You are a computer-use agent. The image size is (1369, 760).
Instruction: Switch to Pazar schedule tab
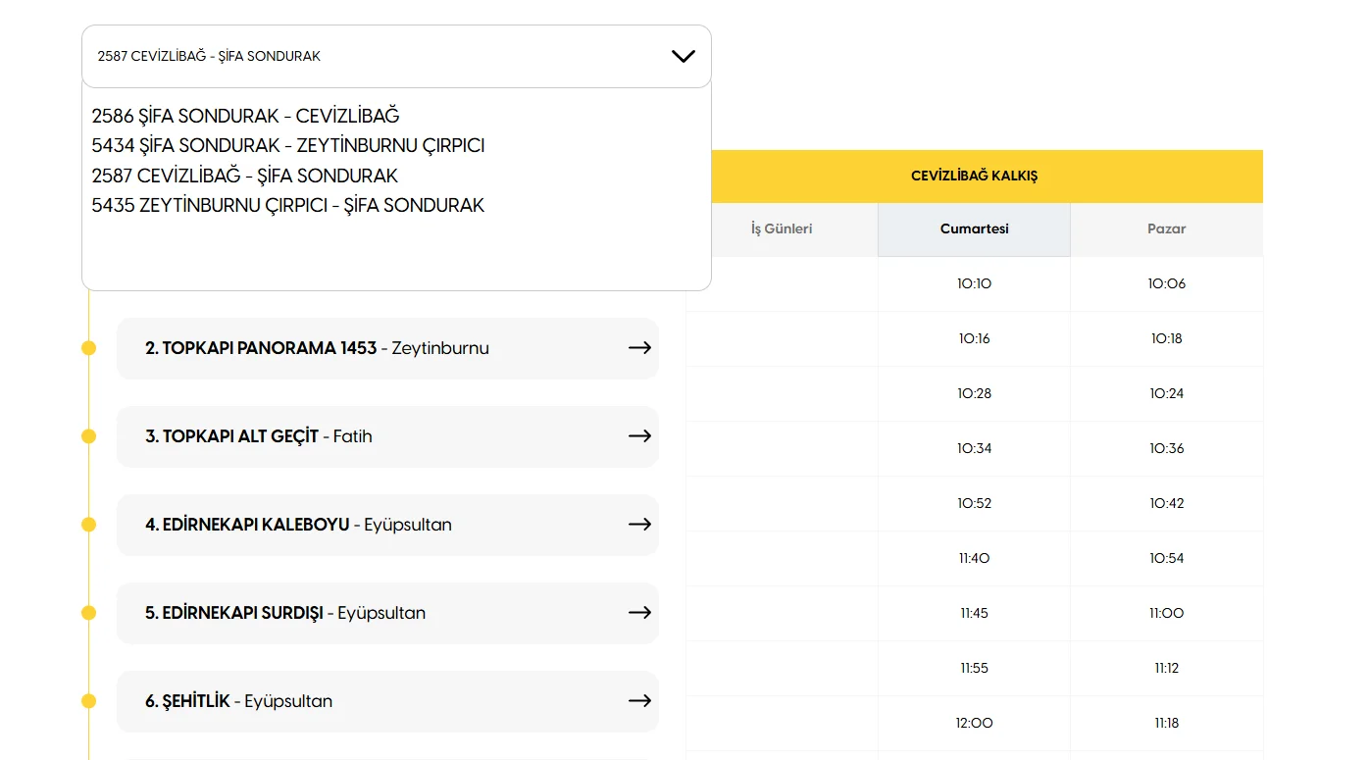(1166, 229)
